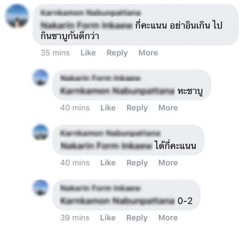
Task: Open More options on 35 mins comment
Action: click(148, 53)
